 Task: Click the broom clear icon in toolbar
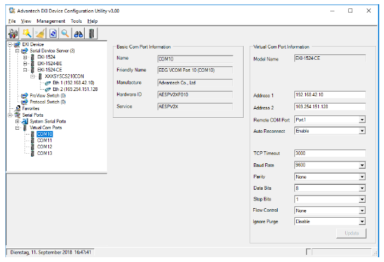[x=40, y=33]
